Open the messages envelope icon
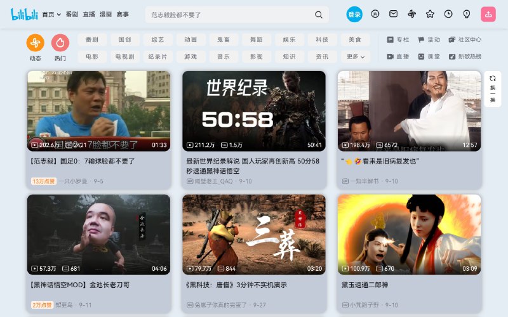The width and height of the screenshot is (508, 317). click(393, 14)
